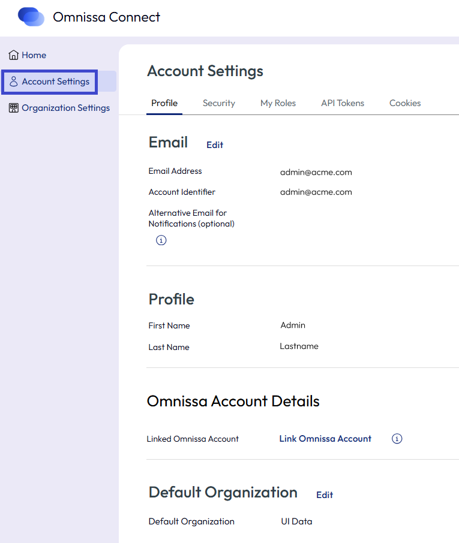This screenshot has height=543, width=459.
Task: Open the My Roles tab
Action: [x=278, y=103]
